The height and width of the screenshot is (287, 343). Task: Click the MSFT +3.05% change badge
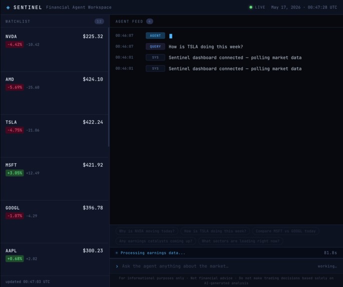[15, 173]
